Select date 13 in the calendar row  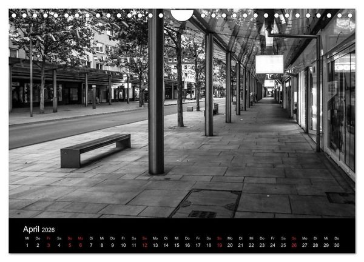[x=155, y=245]
